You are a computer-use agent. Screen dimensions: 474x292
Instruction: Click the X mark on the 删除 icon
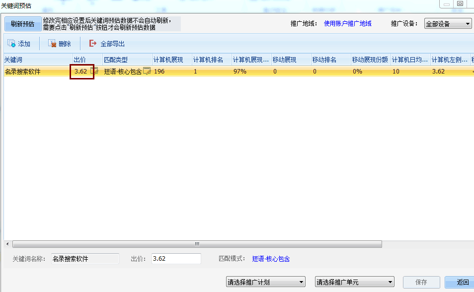coord(54,45)
